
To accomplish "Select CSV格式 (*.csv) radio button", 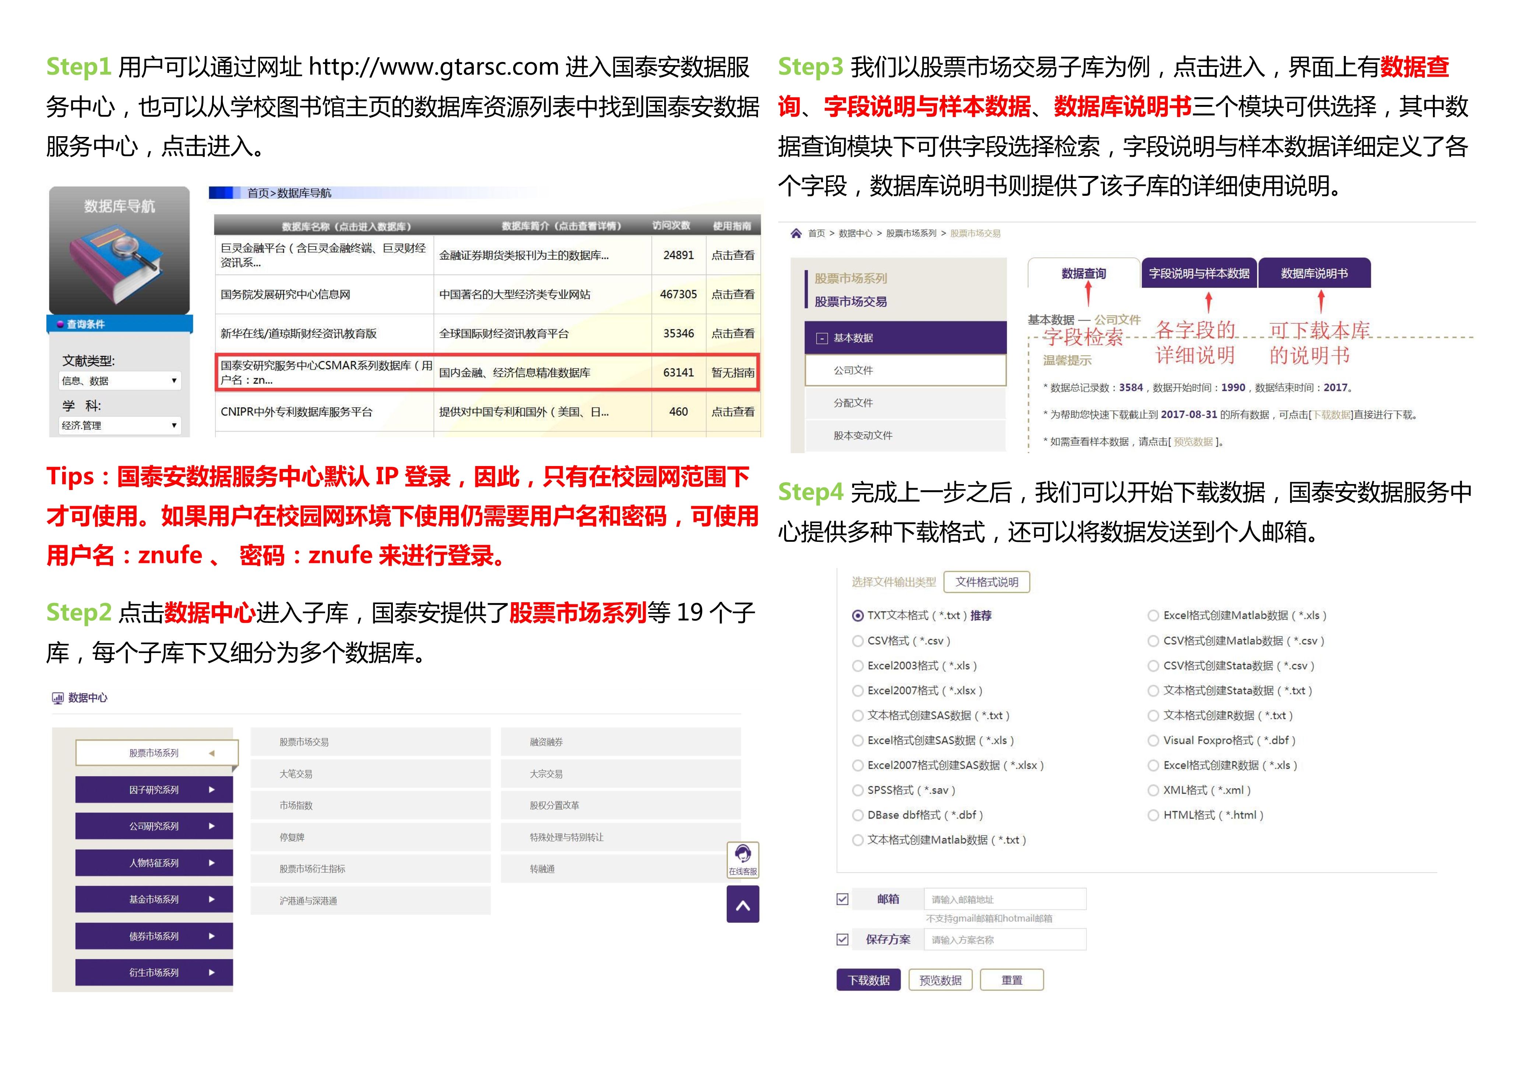I will pos(857,641).
